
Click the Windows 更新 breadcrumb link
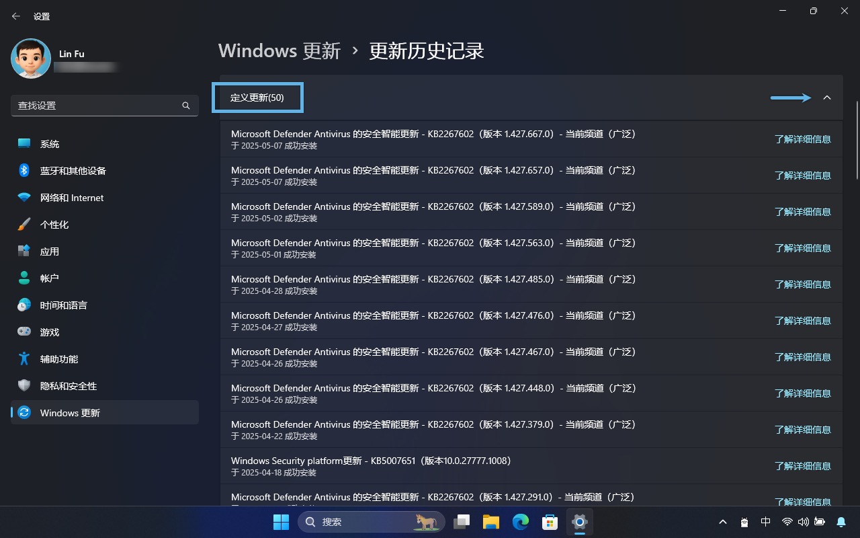[279, 50]
